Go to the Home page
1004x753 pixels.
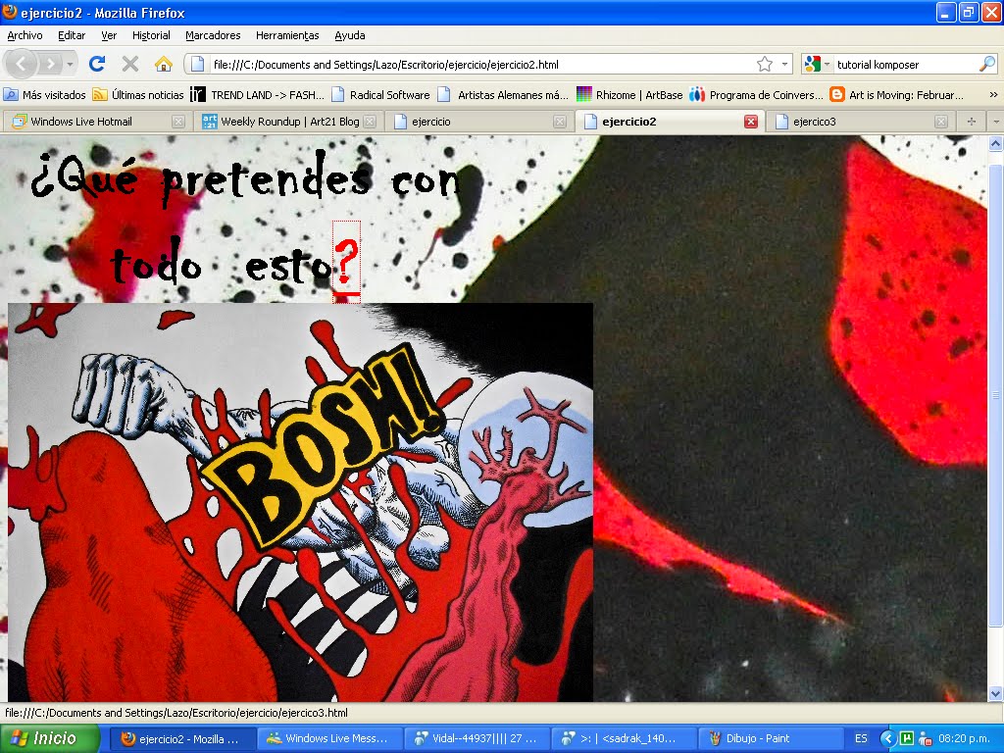click(164, 64)
